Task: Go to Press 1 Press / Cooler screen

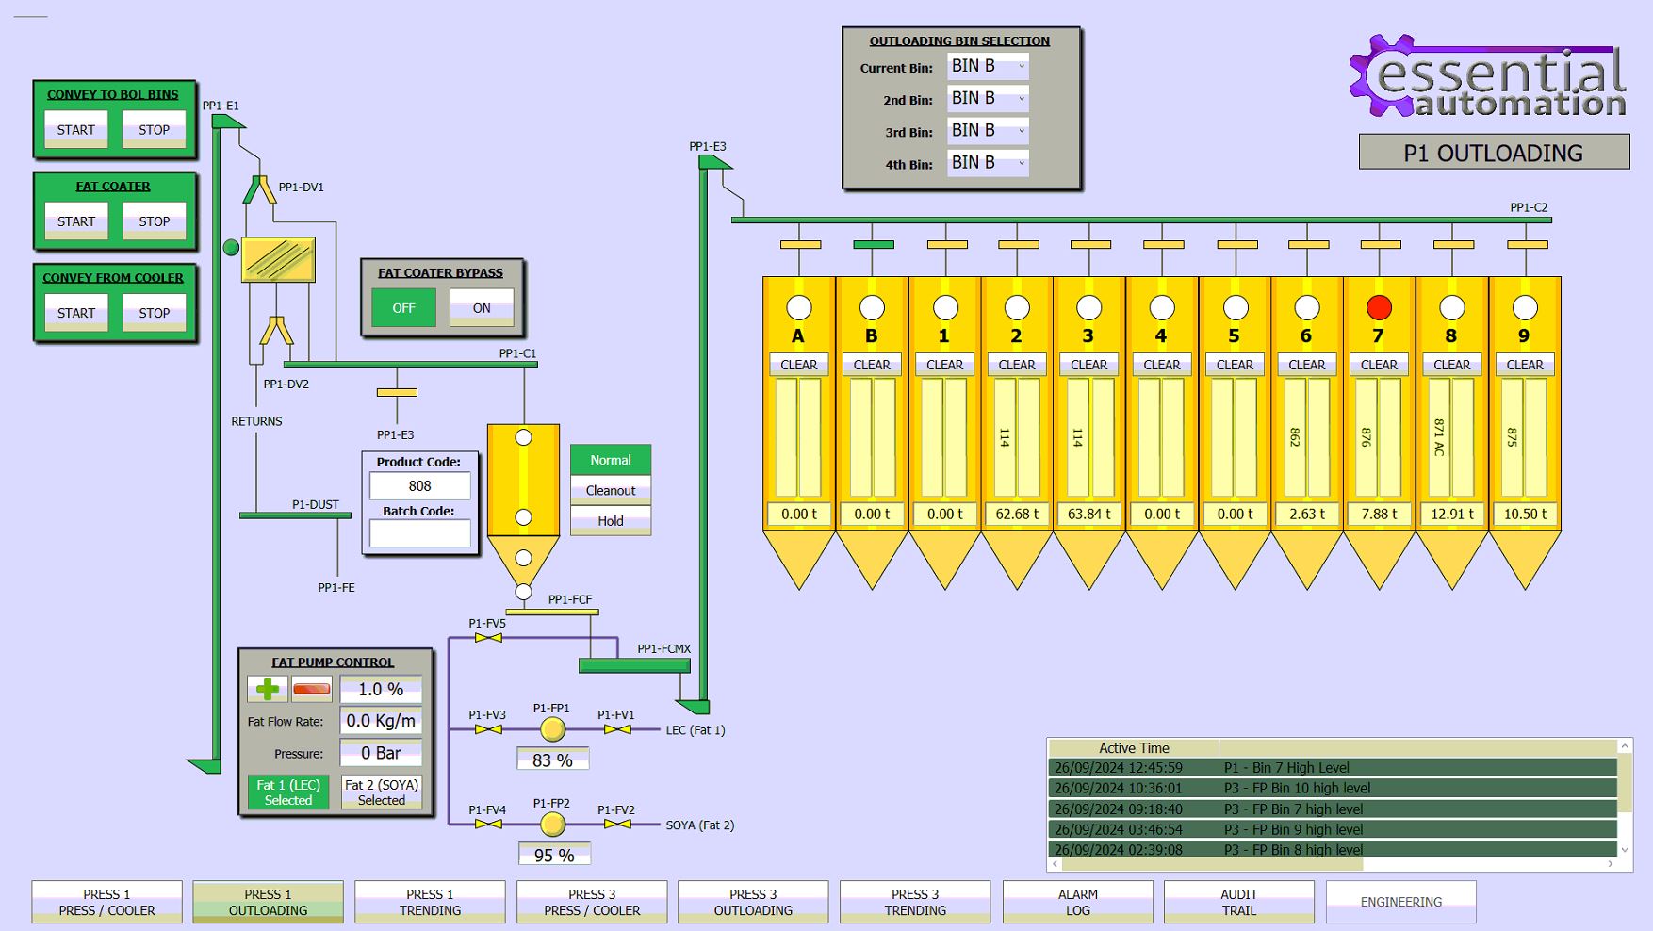Action: pyautogui.click(x=106, y=902)
